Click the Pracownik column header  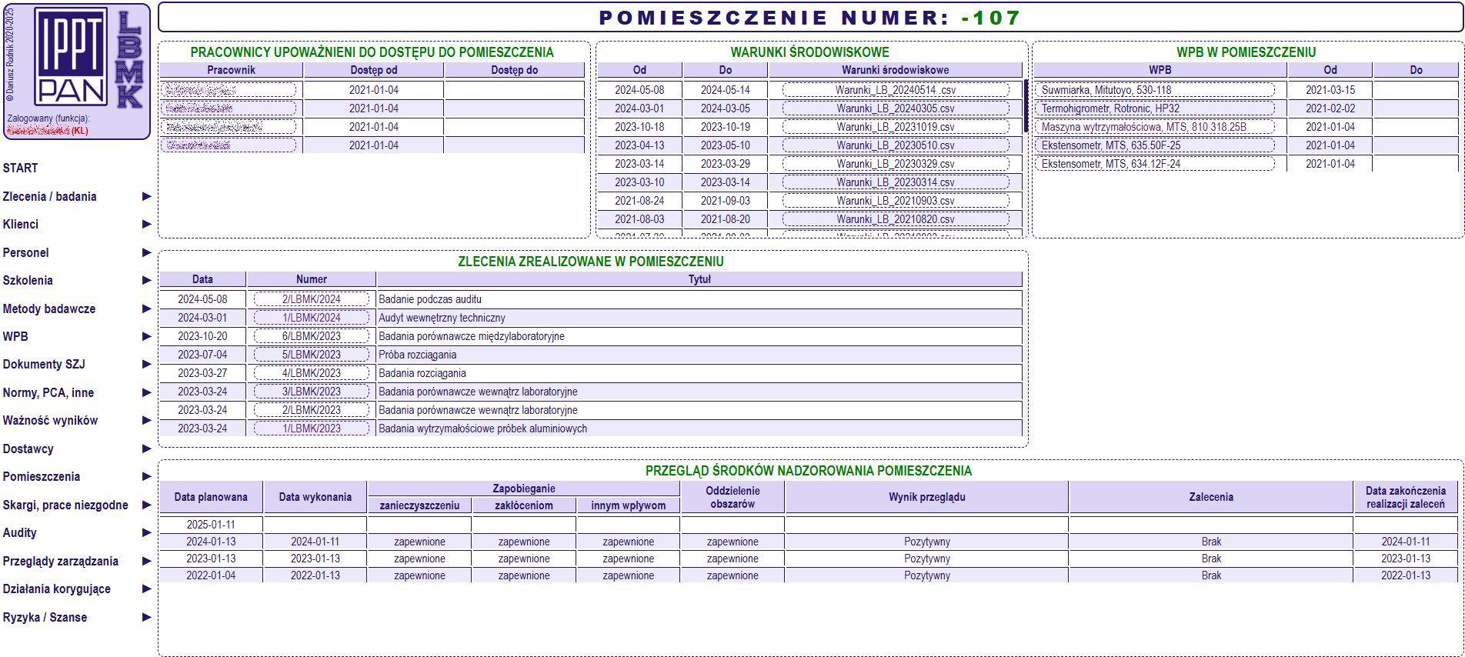tap(231, 70)
